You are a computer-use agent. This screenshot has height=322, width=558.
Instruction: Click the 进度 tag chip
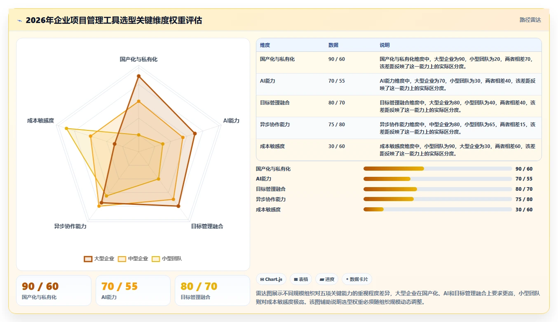[327, 279]
